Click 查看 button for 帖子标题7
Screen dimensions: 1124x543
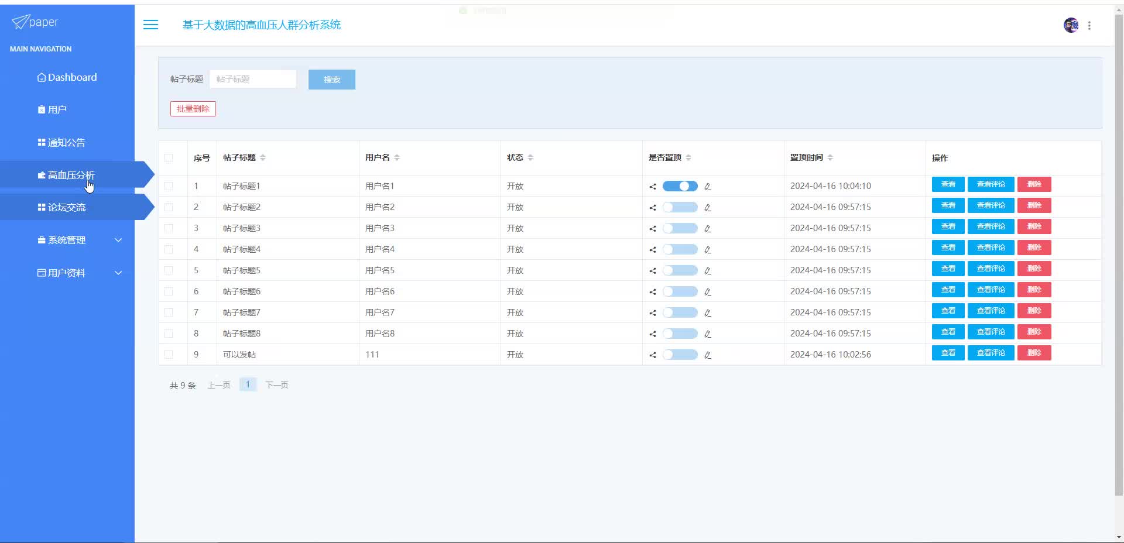[x=948, y=311]
